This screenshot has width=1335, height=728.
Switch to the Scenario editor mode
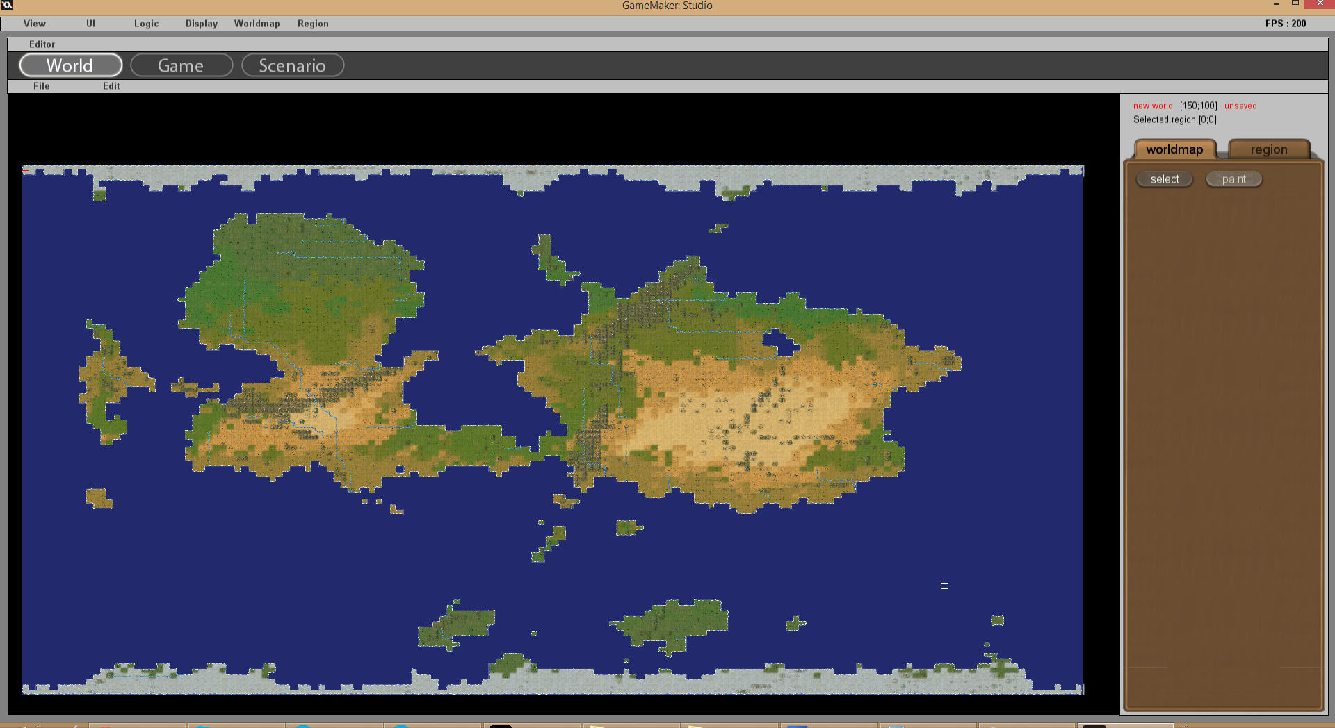(293, 65)
